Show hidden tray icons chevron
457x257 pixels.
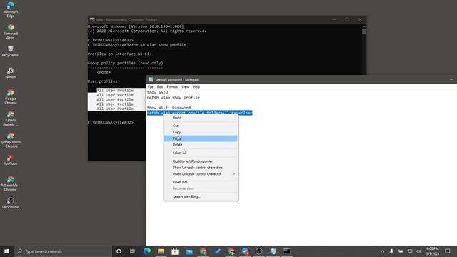[x=383, y=251]
